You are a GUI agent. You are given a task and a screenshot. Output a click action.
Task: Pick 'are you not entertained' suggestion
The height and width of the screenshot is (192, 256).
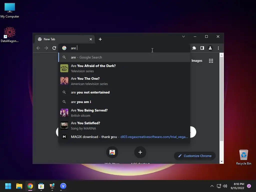pyautogui.click(x=124, y=92)
